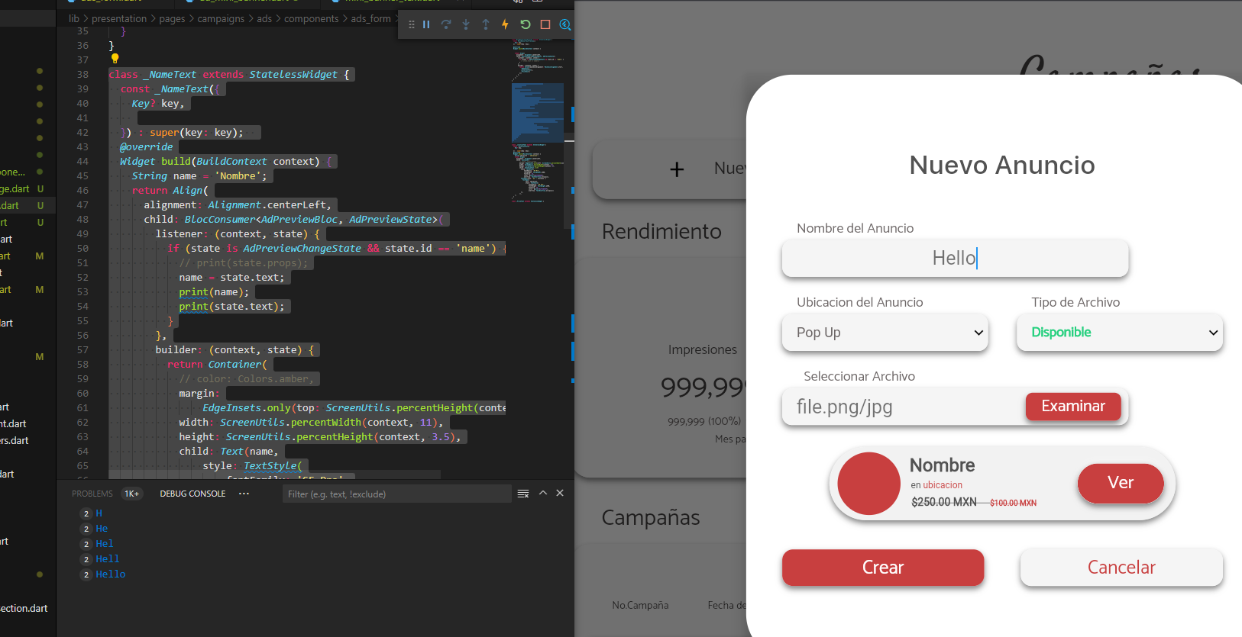Click the debug Step Out arrow
Screen dimensions: 1242x637
coord(486,24)
